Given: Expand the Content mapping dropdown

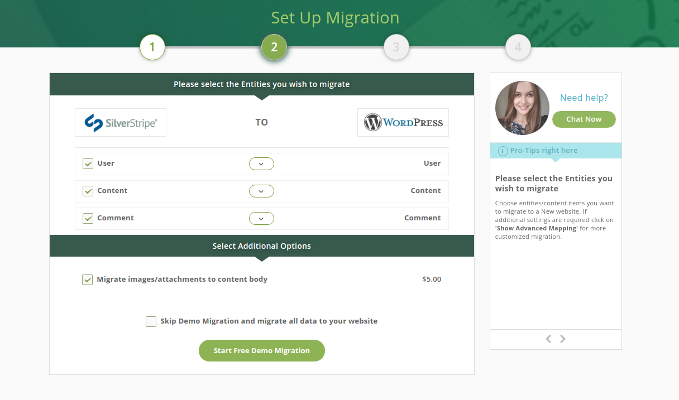Looking at the screenshot, I should point(261,191).
